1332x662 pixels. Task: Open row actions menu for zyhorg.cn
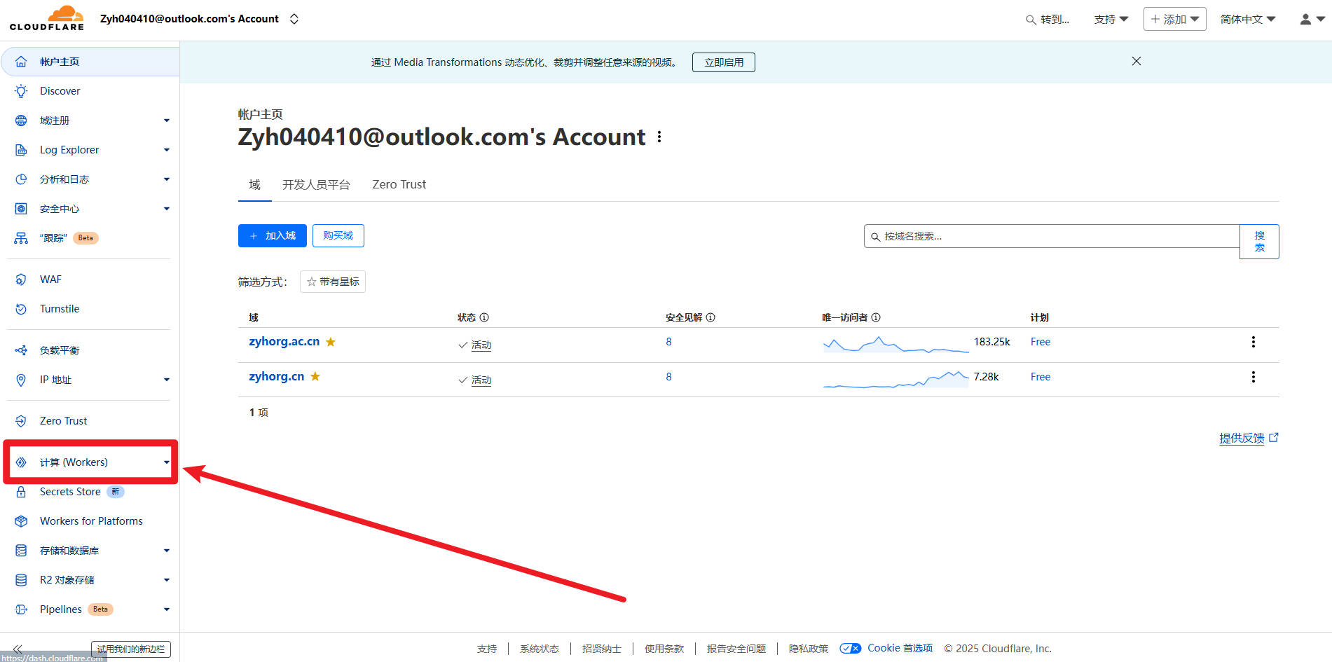click(1254, 377)
